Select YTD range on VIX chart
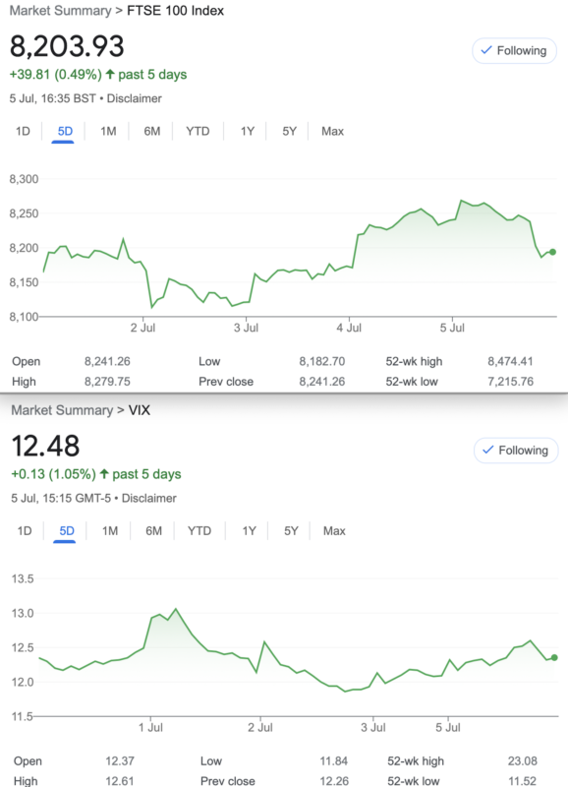This screenshot has height=787, width=568. (x=199, y=531)
